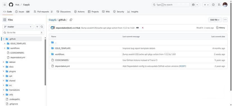The image size is (232, 106).
Task: Open Use GitHub Actions instead of Travis CI commit
Action: click(x=140, y=60)
